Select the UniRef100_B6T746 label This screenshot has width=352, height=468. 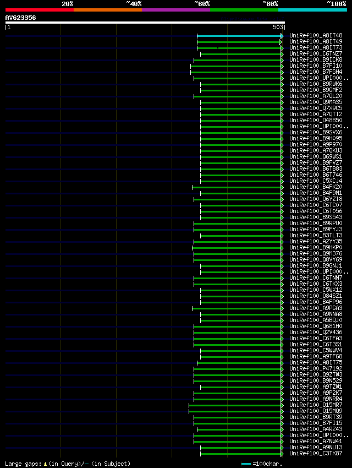coord(316,175)
